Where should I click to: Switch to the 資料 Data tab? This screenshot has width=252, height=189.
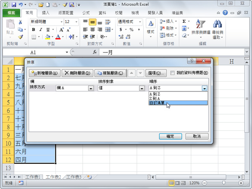click(x=102, y=13)
